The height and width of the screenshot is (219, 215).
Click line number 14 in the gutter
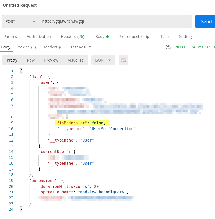11,152
